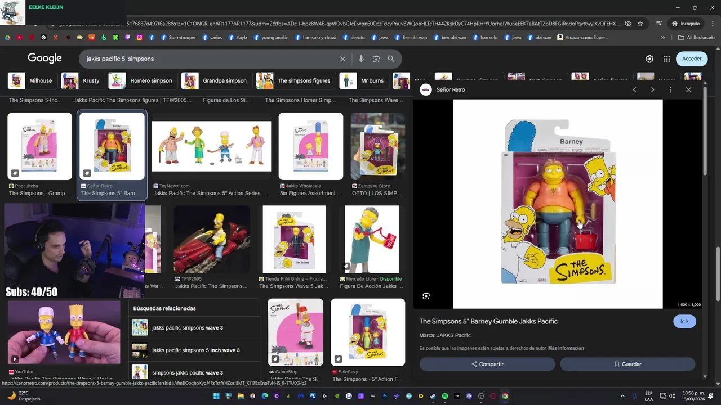Viewport: 721px width, 405px height.
Task: Open taskbar volume control
Action: [673, 396]
